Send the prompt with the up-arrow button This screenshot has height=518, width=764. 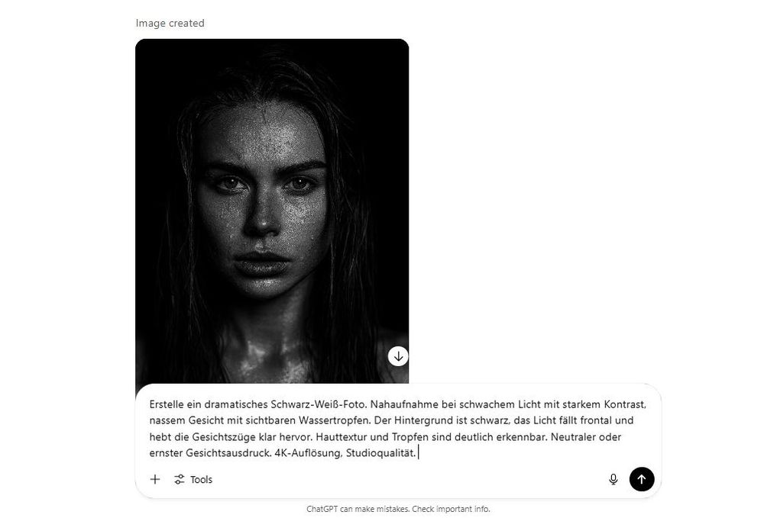pyautogui.click(x=642, y=480)
